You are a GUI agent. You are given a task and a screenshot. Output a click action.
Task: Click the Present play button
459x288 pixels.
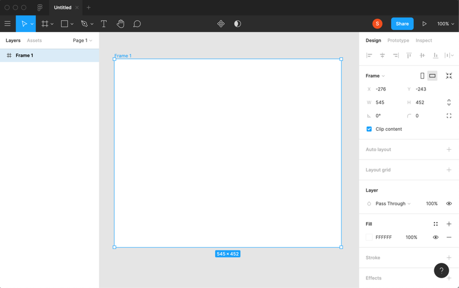click(424, 24)
